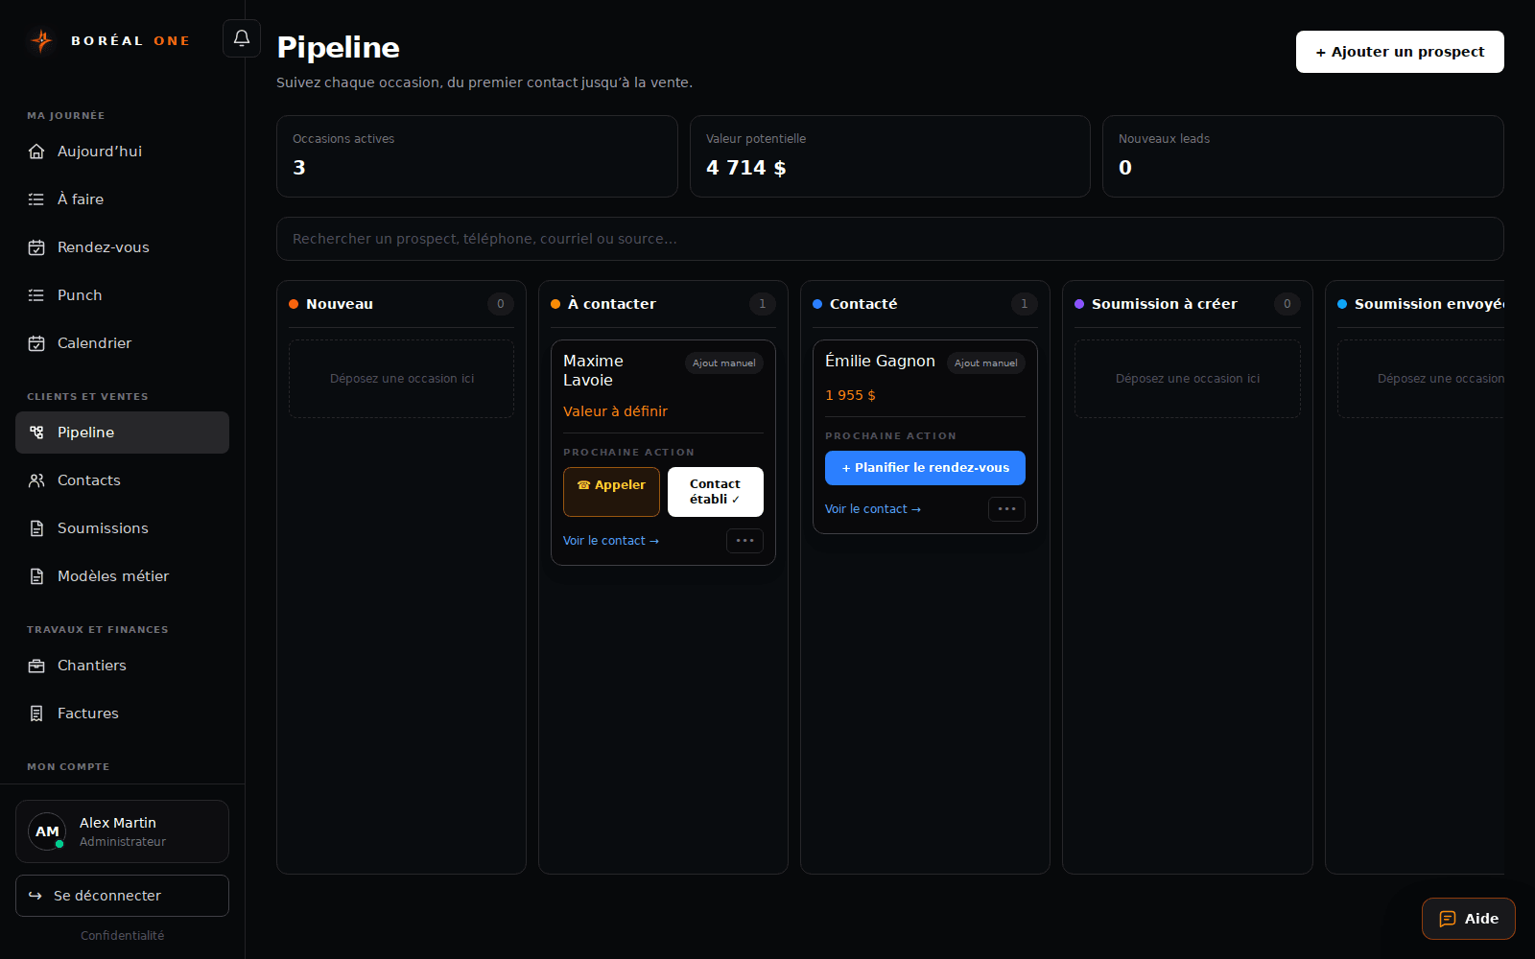Screen dimensions: 1535x959
Task: Click Ajouter un prospect button
Action: 1400,52
